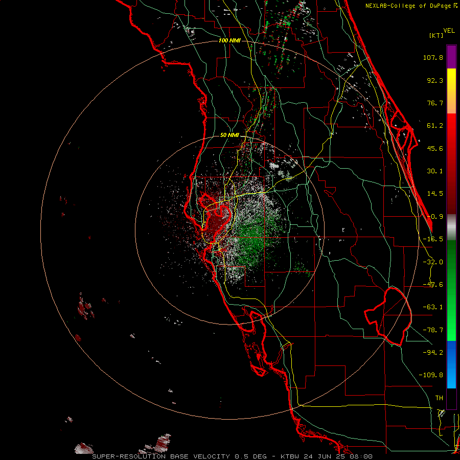Click the 14.5 velocity scale value

coord(435,194)
